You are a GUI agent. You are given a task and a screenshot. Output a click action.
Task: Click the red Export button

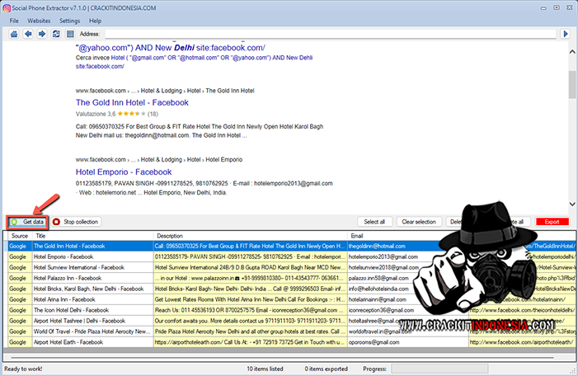tap(552, 222)
